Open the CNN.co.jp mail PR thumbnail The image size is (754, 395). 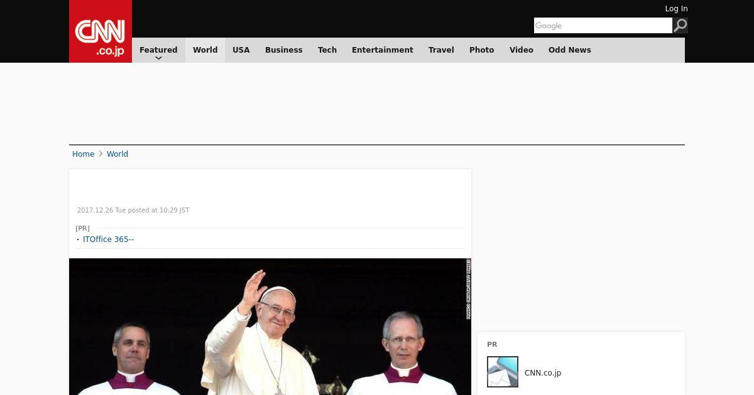pos(503,372)
